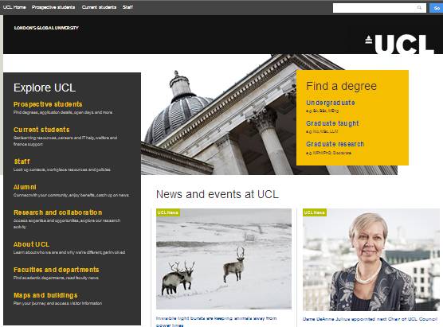Screen dimensions: 443x327
Task: Open UCL Home in top navigation
Action: click(x=14, y=7)
